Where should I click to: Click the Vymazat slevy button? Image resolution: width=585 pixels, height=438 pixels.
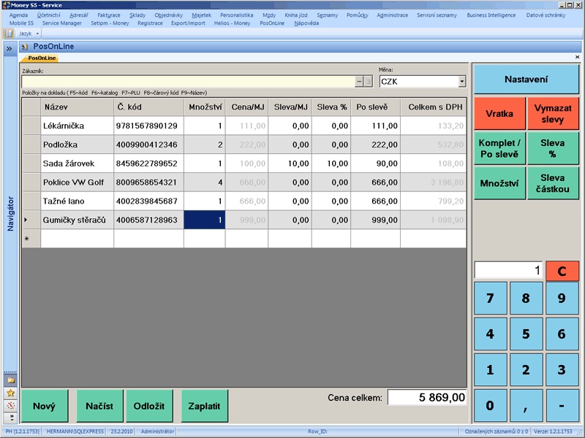pyautogui.click(x=553, y=114)
